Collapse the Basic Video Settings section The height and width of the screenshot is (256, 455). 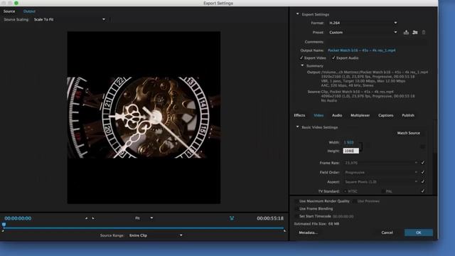tap(297, 127)
